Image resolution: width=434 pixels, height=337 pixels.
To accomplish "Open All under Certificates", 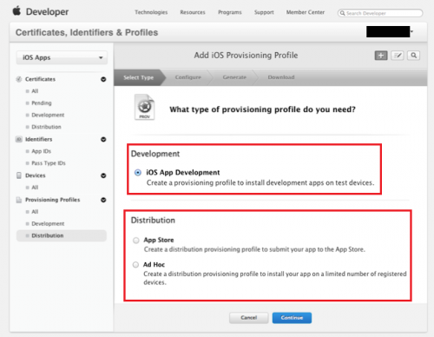I will click(35, 91).
